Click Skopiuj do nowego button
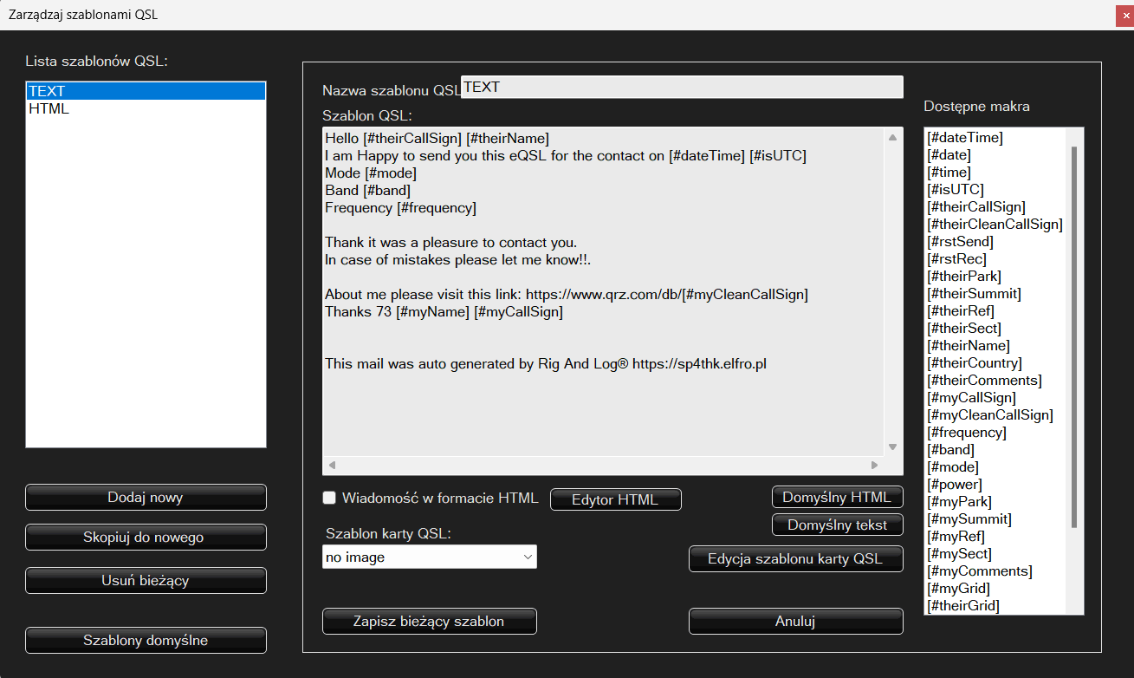This screenshot has width=1134, height=678. 146,538
